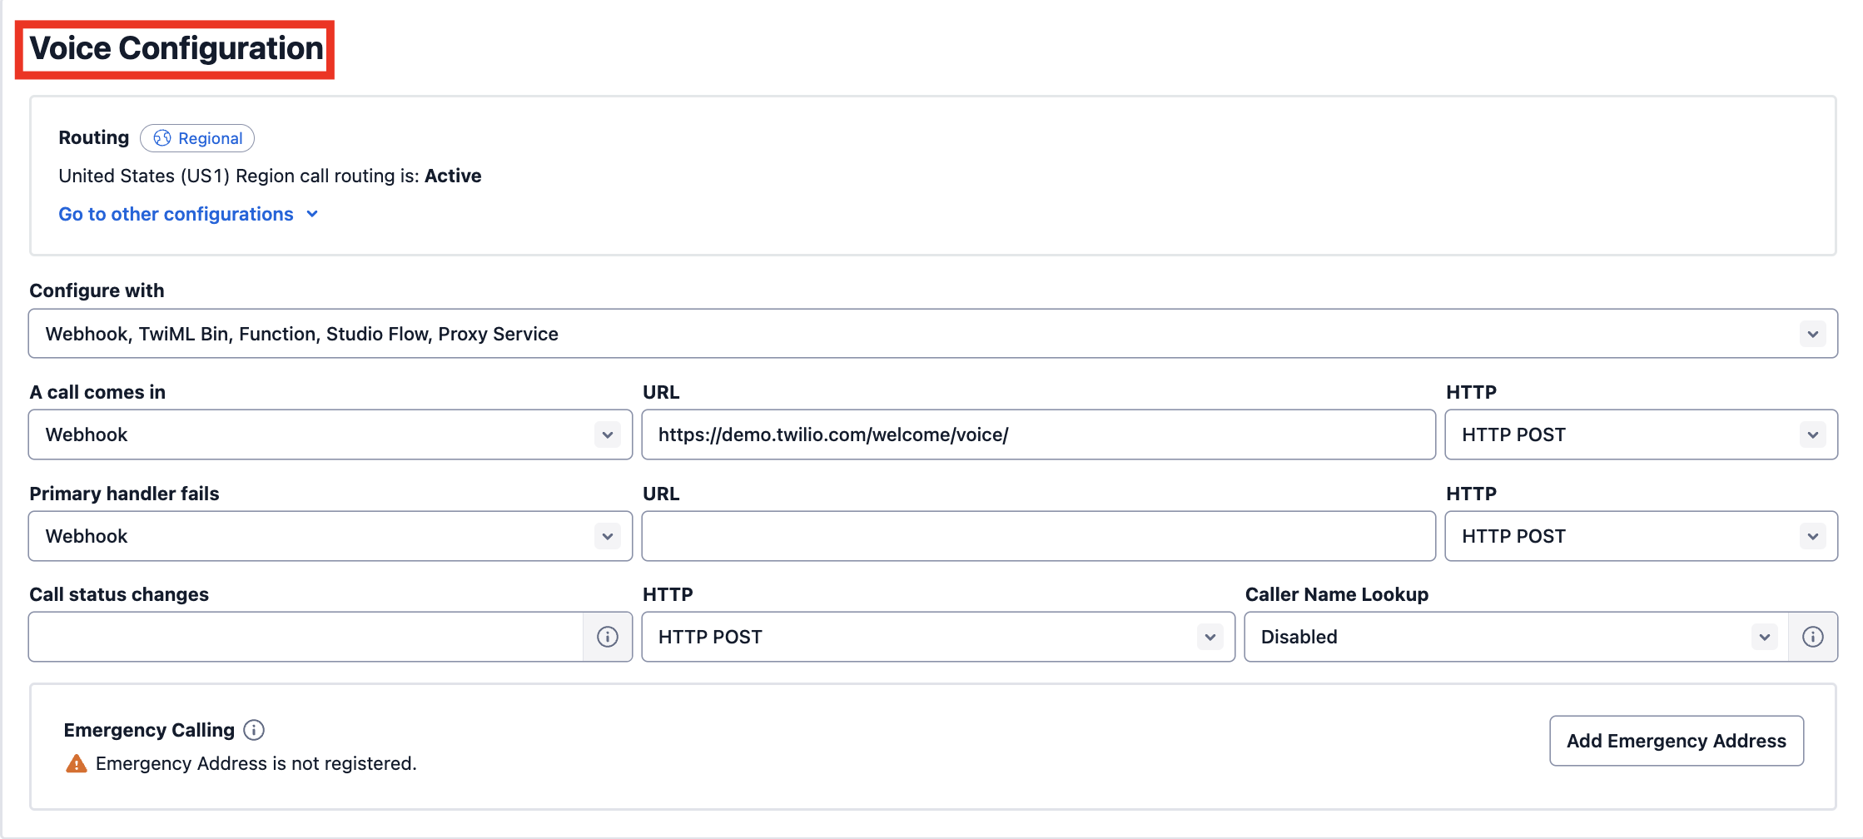Open HTTP dropdown for Call status changes
This screenshot has width=1863, height=839.
[937, 637]
